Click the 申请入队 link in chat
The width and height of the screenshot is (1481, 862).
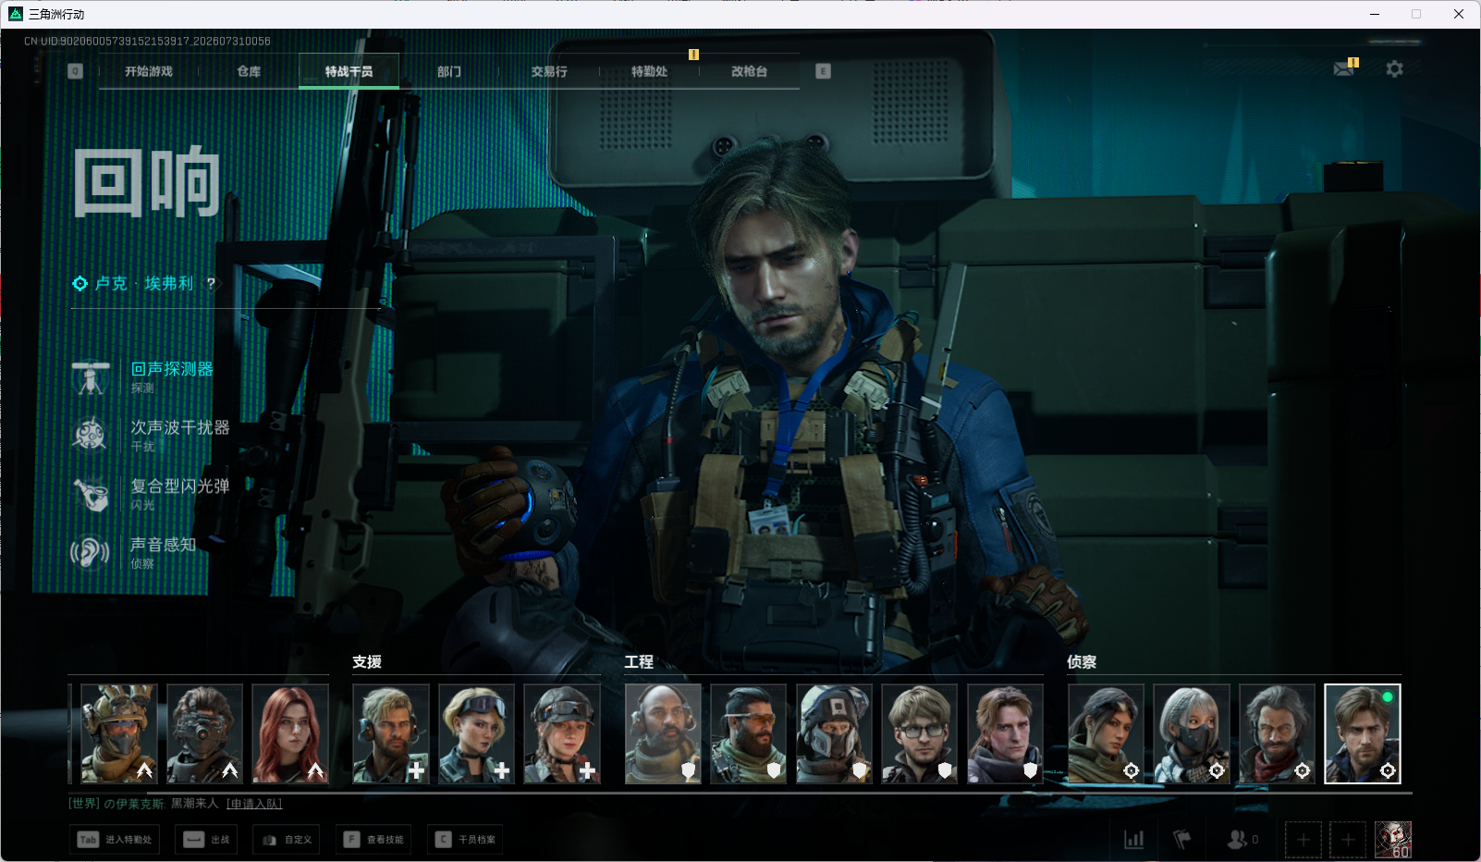tap(254, 804)
